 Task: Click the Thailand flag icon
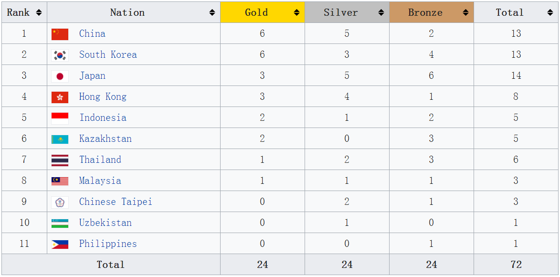click(x=60, y=160)
